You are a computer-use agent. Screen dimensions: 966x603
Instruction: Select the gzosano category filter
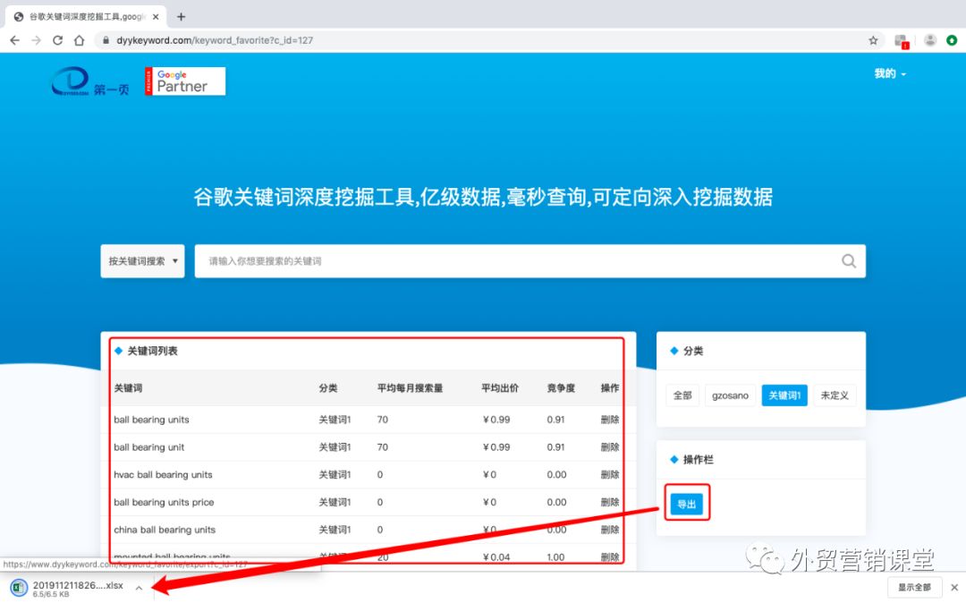coord(730,395)
